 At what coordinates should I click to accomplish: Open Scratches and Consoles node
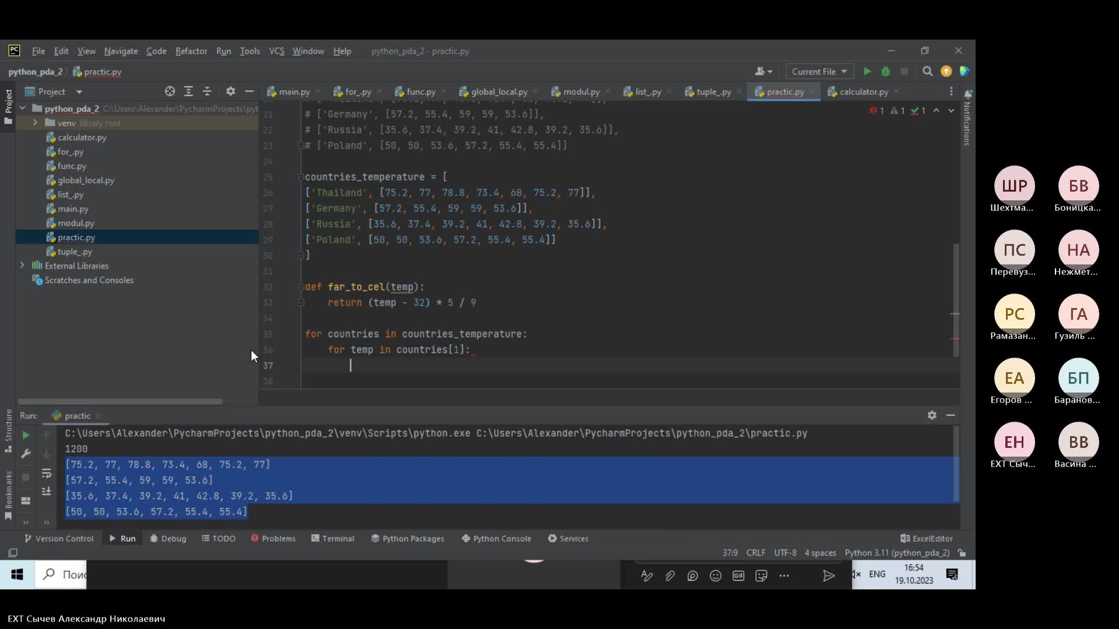point(89,280)
